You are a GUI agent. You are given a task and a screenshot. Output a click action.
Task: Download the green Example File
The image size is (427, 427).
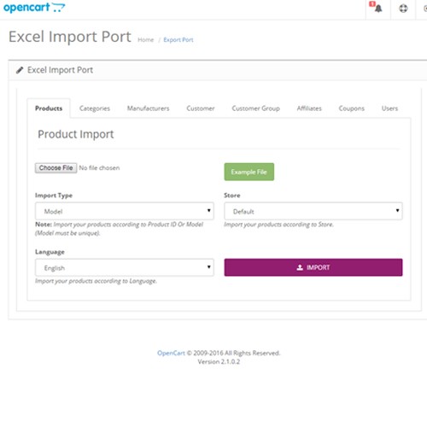(x=249, y=172)
